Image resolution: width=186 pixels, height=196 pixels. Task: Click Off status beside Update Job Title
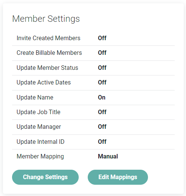[x=102, y=112]
